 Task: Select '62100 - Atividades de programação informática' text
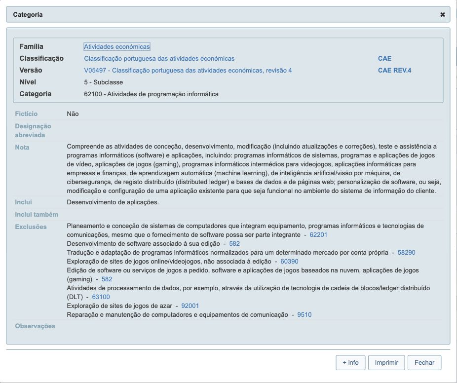[152, 94]
